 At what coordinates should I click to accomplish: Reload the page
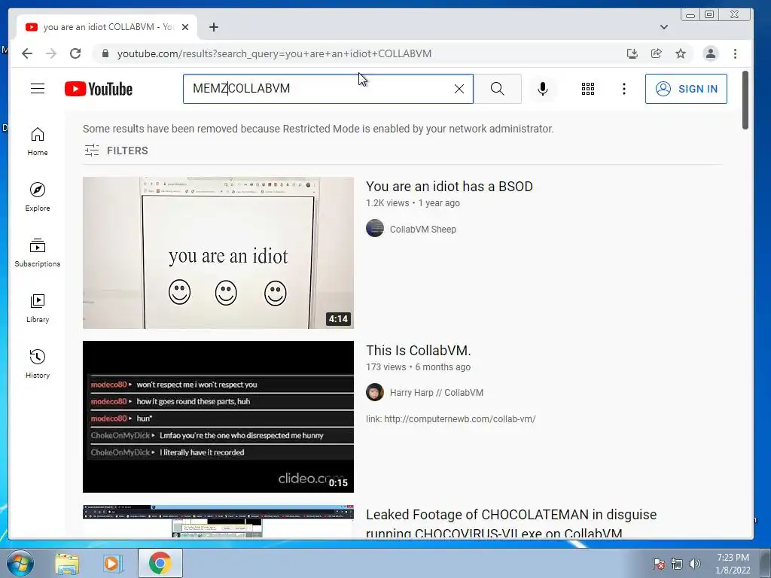pos(75,53)
